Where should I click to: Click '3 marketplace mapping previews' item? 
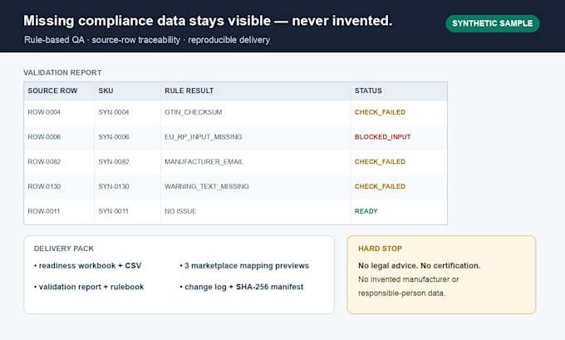point(244,266)
